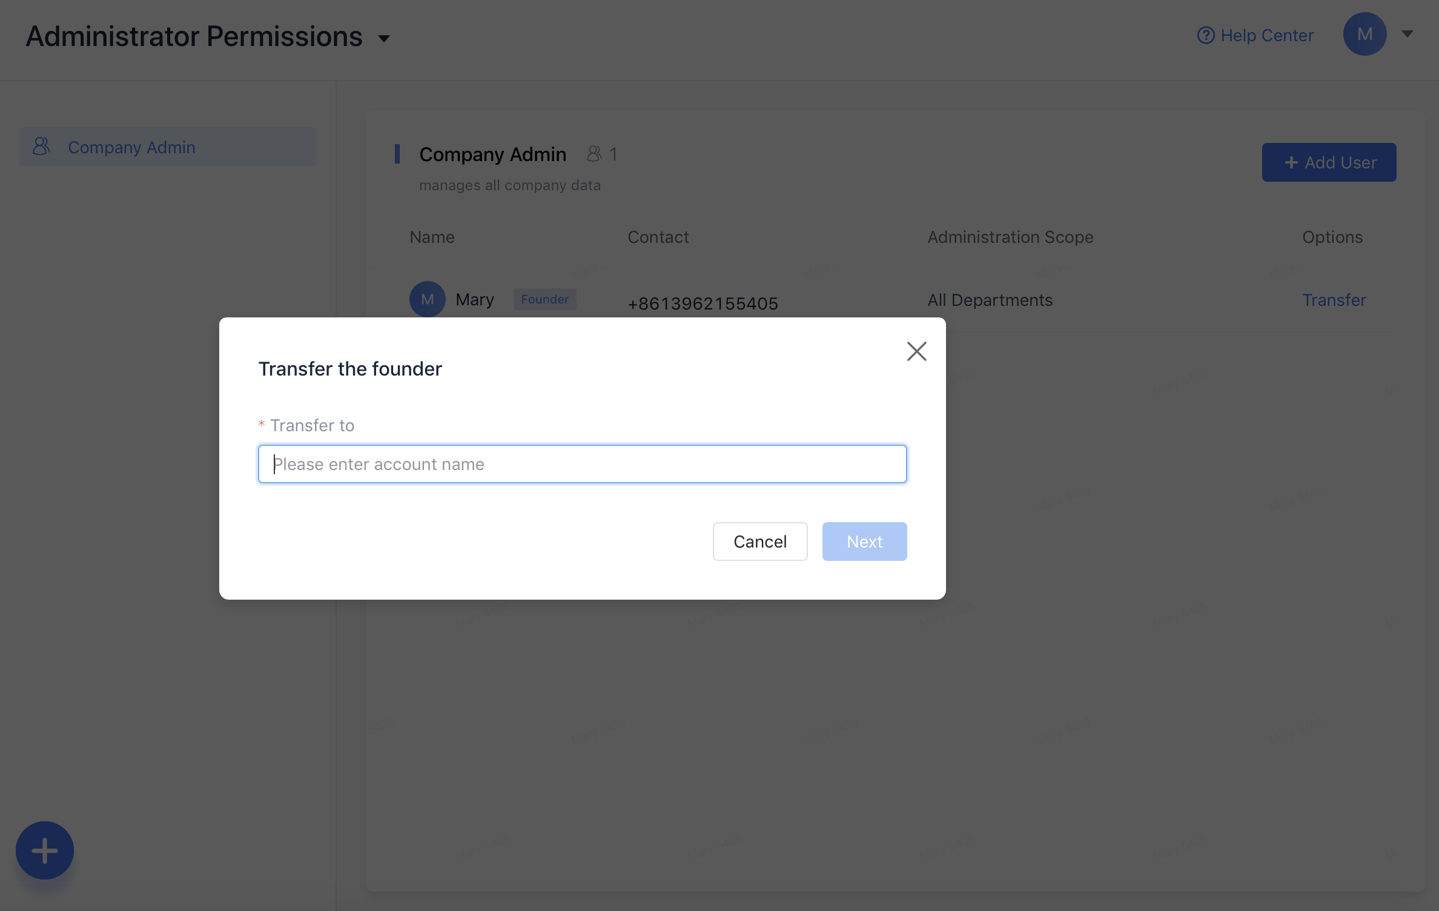Viewport: 1439px width, 911px height.
Task: Expand the account menu arrow beside the avatar
Action: (1407, 34)
